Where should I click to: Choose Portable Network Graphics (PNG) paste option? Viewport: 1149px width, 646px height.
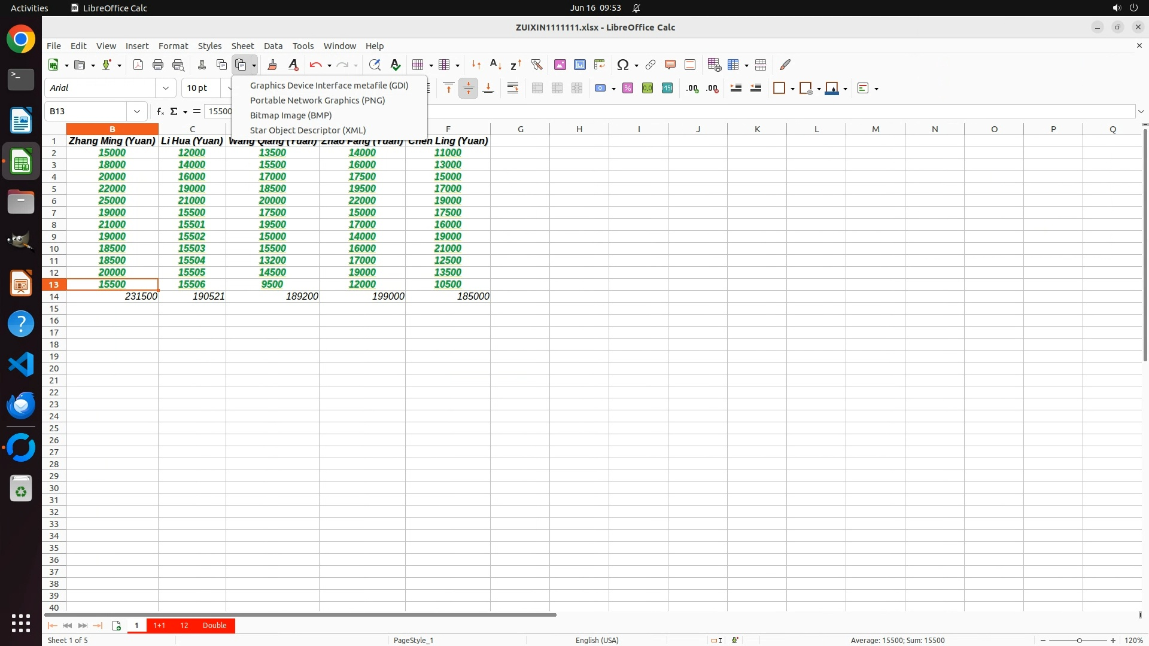pos(317,100)
